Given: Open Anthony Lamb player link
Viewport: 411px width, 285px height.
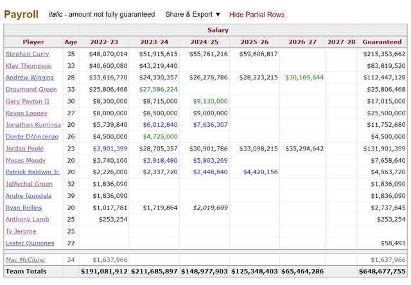Looking at the screenshot, I should click(x=27, y=220).
